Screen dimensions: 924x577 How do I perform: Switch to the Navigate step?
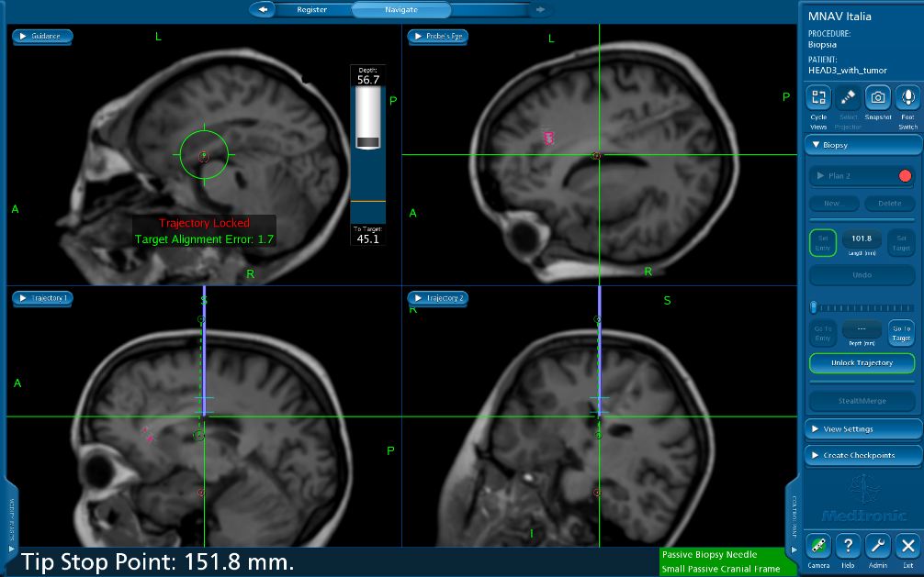coord(401,9)
